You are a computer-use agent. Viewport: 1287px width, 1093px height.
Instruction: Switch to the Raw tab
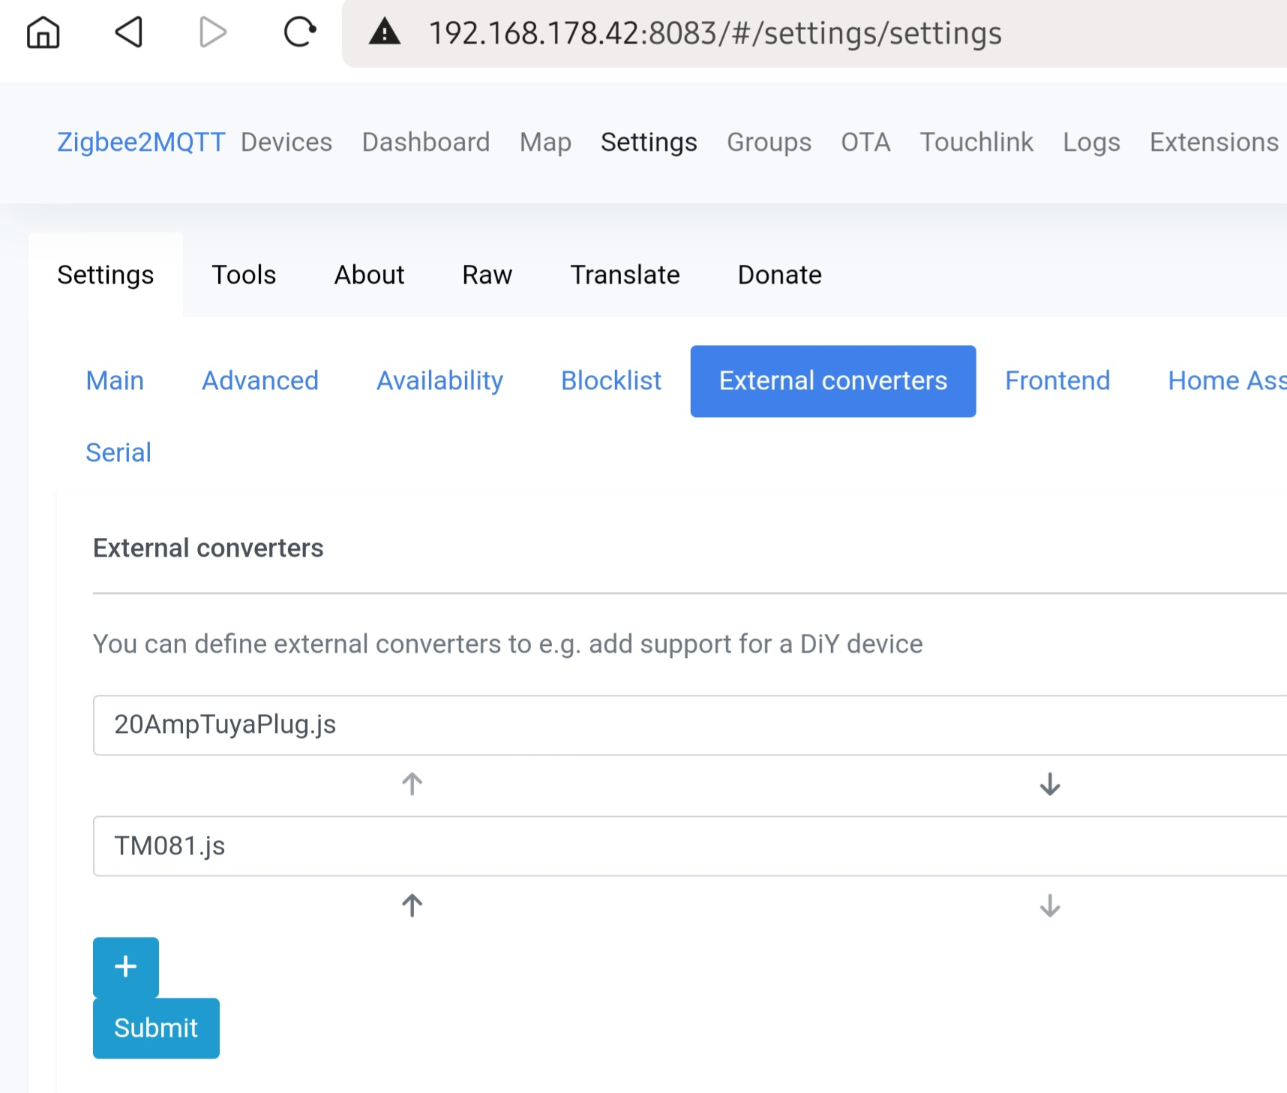pos(486,275)
